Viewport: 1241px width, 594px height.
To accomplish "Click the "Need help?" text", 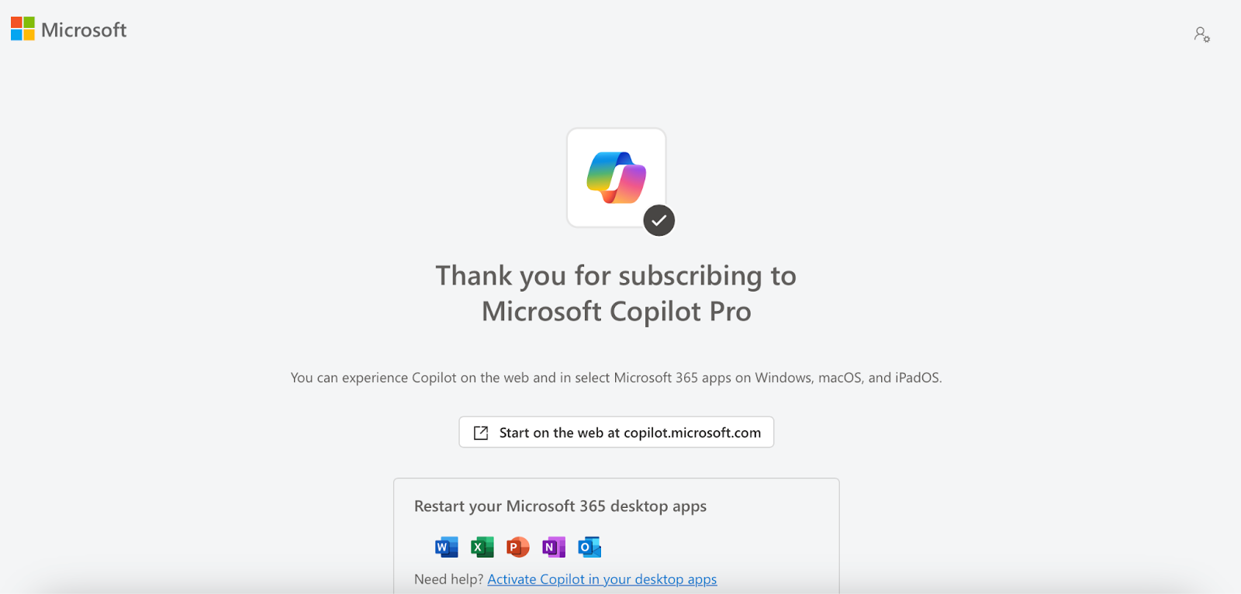I will pos(448,579).
